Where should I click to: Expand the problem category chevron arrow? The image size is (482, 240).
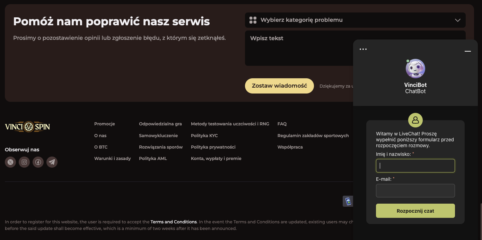457,20
